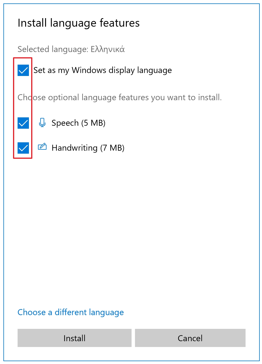Click the pen icon next to Handwriting
The image size is (262, 364).
42,147
